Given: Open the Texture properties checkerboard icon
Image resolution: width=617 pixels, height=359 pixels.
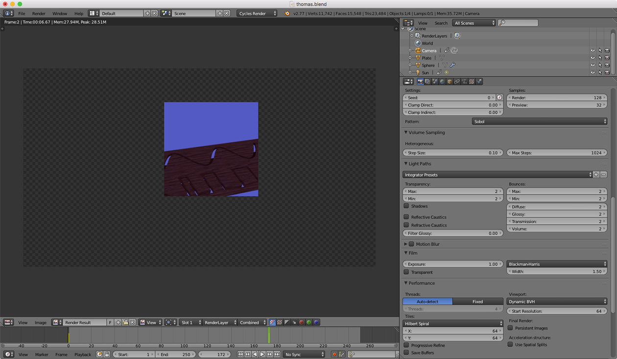Looking at the screenshot, I should tap(472, 82).
